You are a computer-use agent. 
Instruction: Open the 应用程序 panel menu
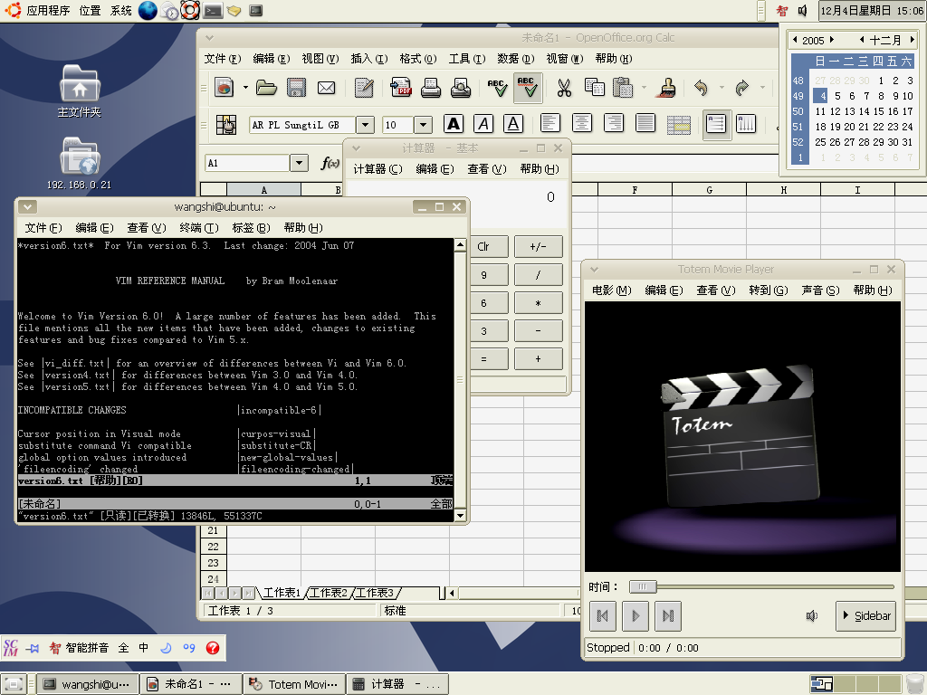point(48,11)
